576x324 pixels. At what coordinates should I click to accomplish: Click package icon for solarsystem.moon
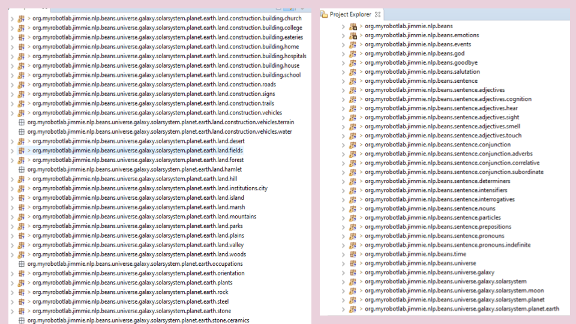(x=353, y=290)
